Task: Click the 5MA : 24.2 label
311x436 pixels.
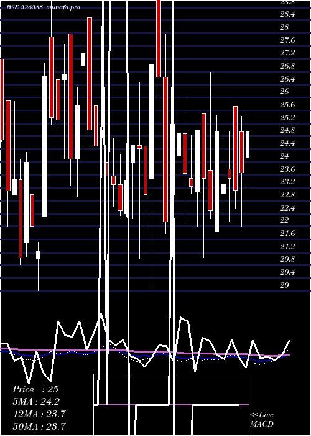Action: [x=36, y=402]
